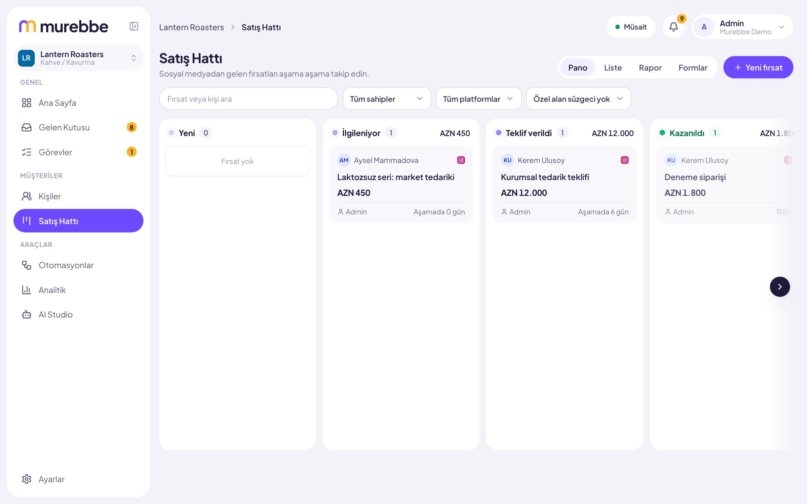Open Kişiler contacts page
Image resolution: width=807 pixels, height=504 pixels.
point(78,196)
